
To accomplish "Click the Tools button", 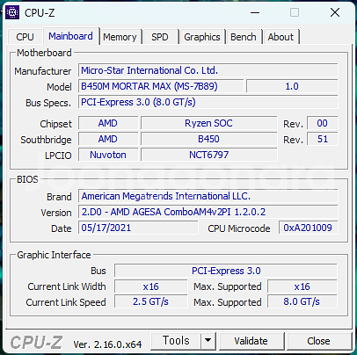I will coord(176,341).
